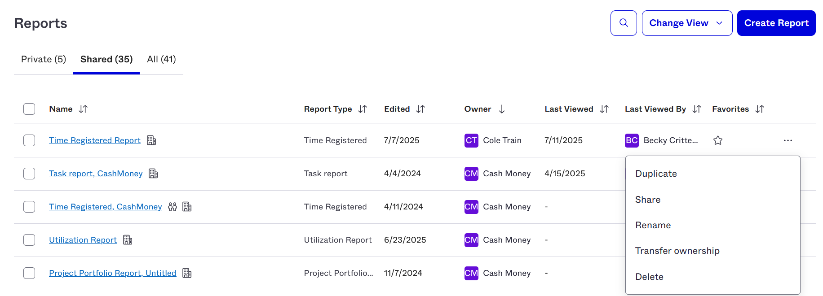Screen dimensions: 823x296
Task: Click the 7/7/2025 edited date
Action: 402,140
